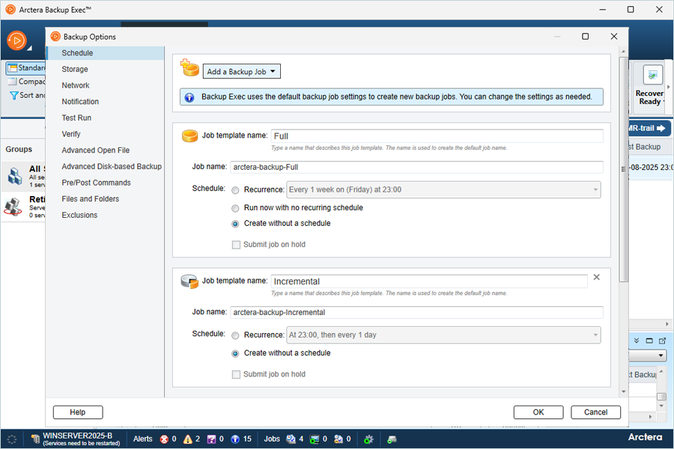The width and height of the screenshot is (674, 449).
Task: Click the MR-trail arrow button
Action: pyautogui.click(x=649, y=128)
